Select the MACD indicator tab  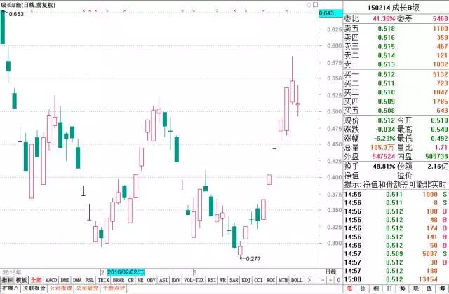click(51, 279)
